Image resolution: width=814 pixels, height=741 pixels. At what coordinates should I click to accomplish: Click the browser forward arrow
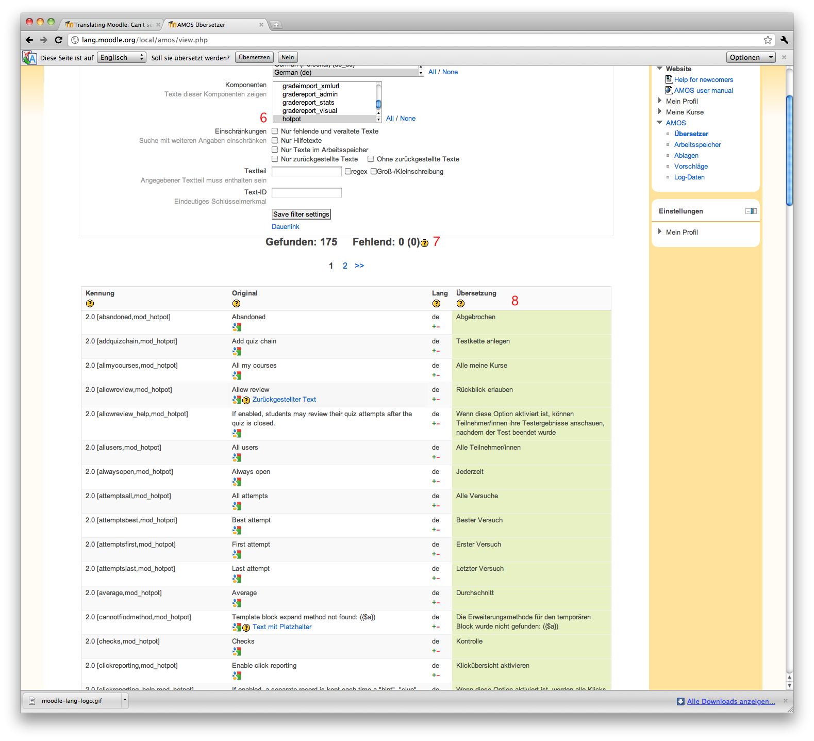44,40
